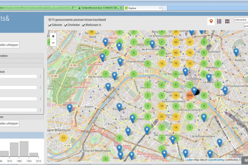Click the blue pin near Auteuil
The image size is (248, 165).
pyautogui.click(x=70, y=108)
